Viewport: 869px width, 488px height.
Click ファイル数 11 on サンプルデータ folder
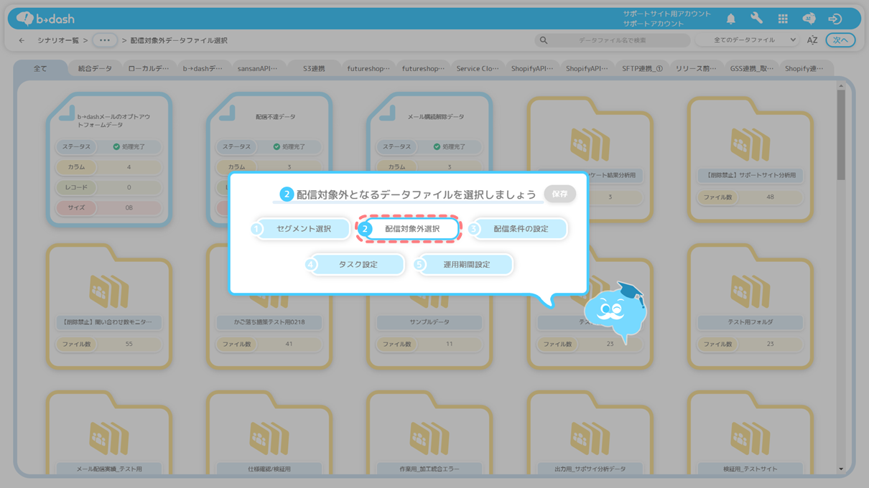[x=429, y=344]
